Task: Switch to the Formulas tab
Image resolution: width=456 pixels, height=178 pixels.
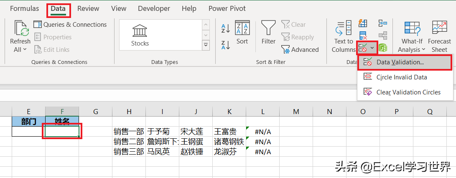Action: 24,8
